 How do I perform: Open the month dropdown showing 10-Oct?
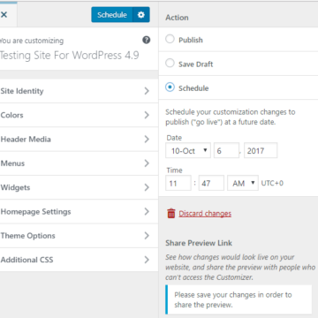(x=188, y=151)
